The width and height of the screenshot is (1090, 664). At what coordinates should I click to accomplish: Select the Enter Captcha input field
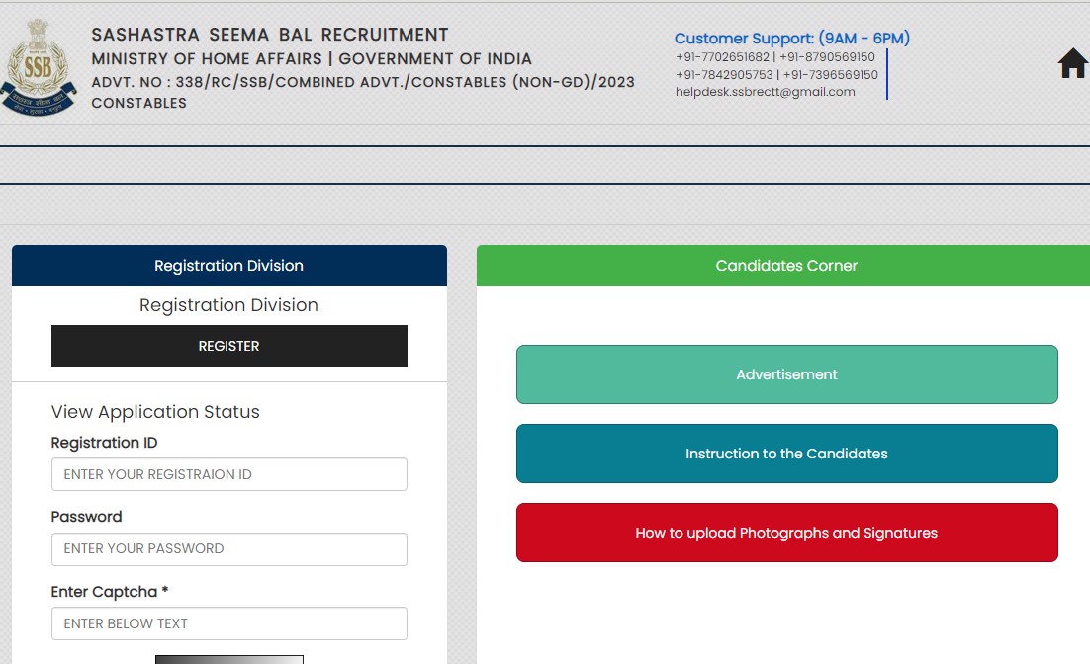[228, 623]
